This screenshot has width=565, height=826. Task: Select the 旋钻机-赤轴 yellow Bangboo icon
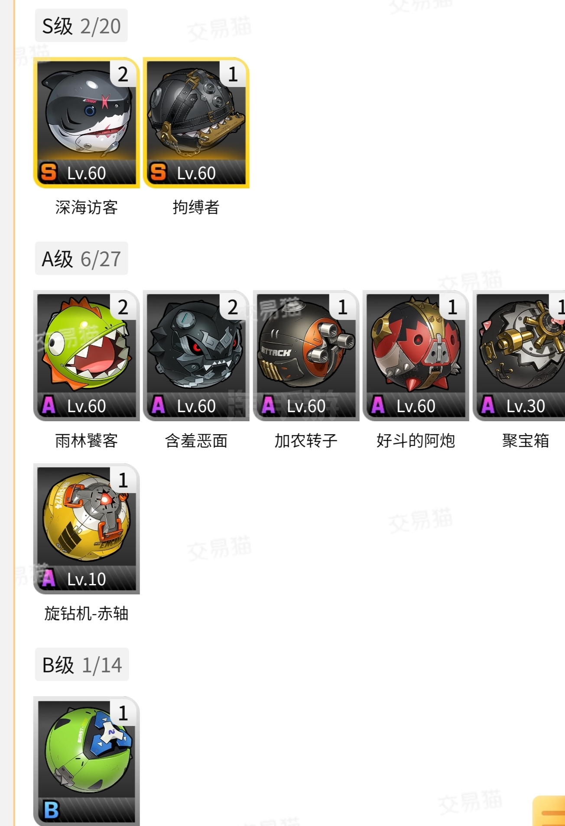pos(87,529)
